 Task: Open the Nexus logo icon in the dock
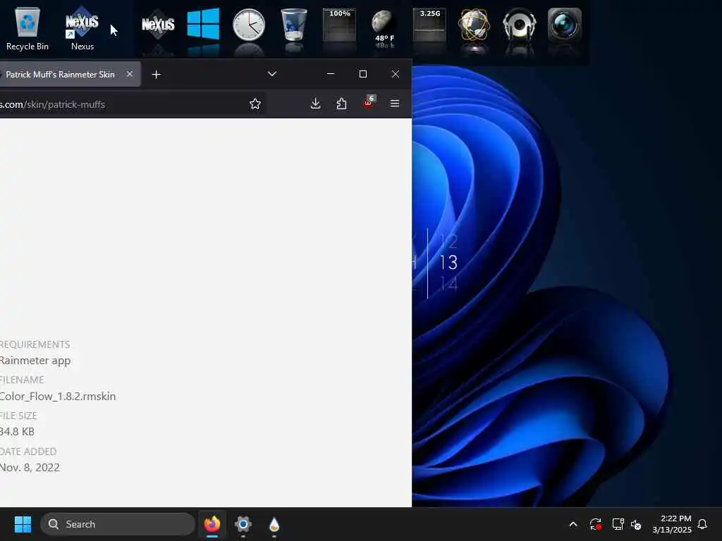tap(158, 25)
